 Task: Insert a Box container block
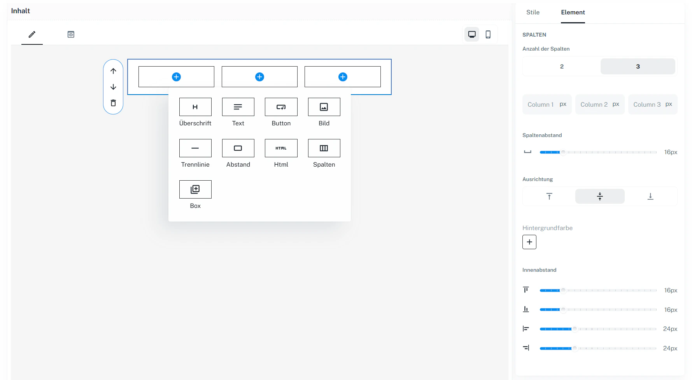[x=195, y=190]
